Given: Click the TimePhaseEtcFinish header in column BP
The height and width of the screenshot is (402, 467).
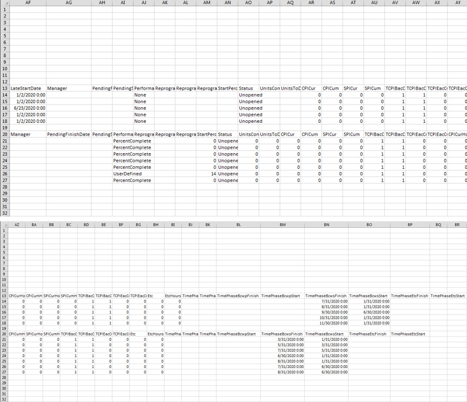Looking at the screenshot, I should tap(410, 296).
